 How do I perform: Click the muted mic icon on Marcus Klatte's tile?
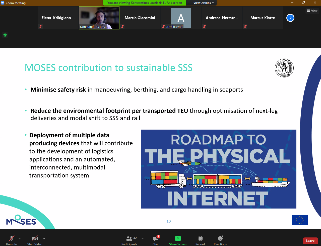[245, 26]
